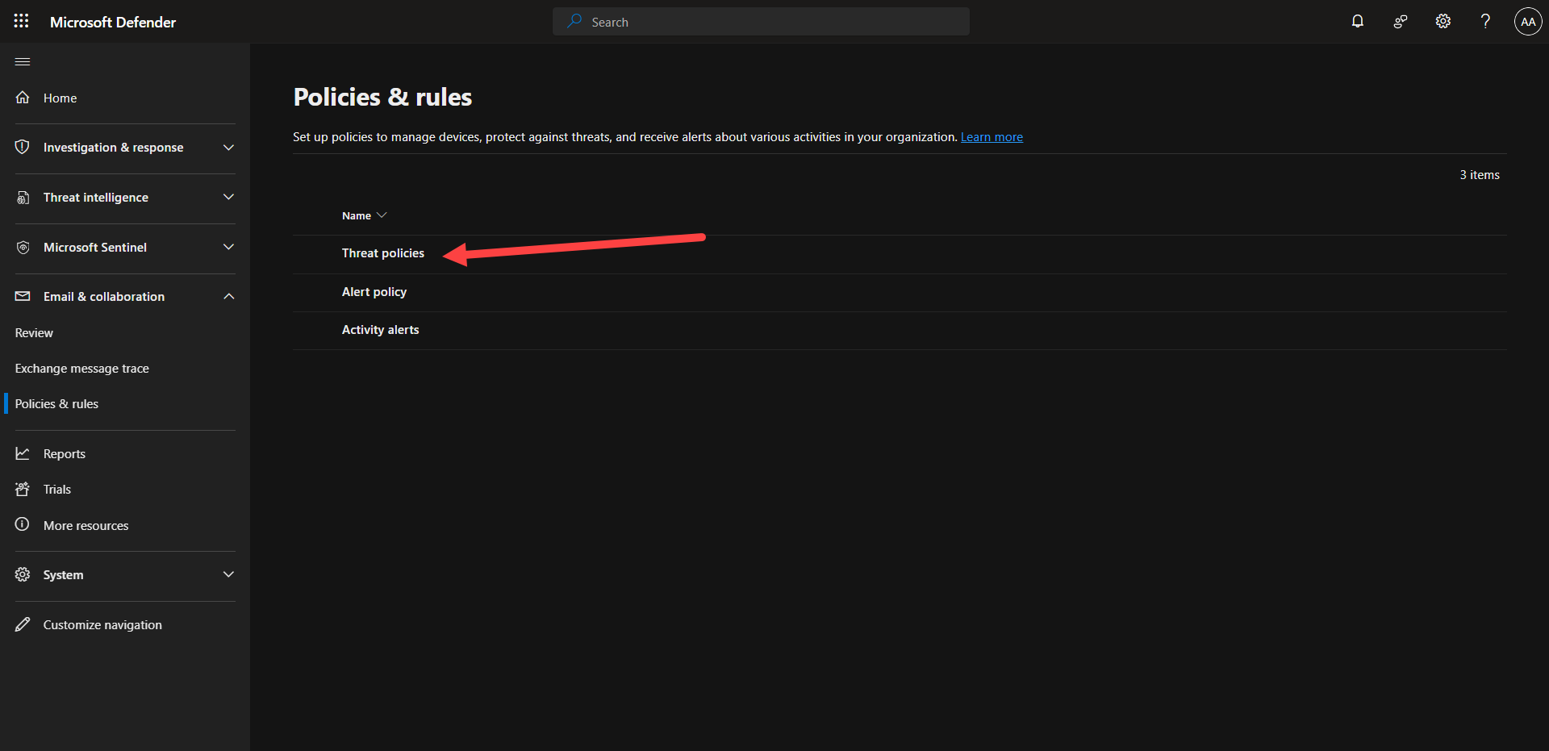1549x751 pixels.
Task: Open the app launcher waffle icon
Action: [x=22, y=22]
